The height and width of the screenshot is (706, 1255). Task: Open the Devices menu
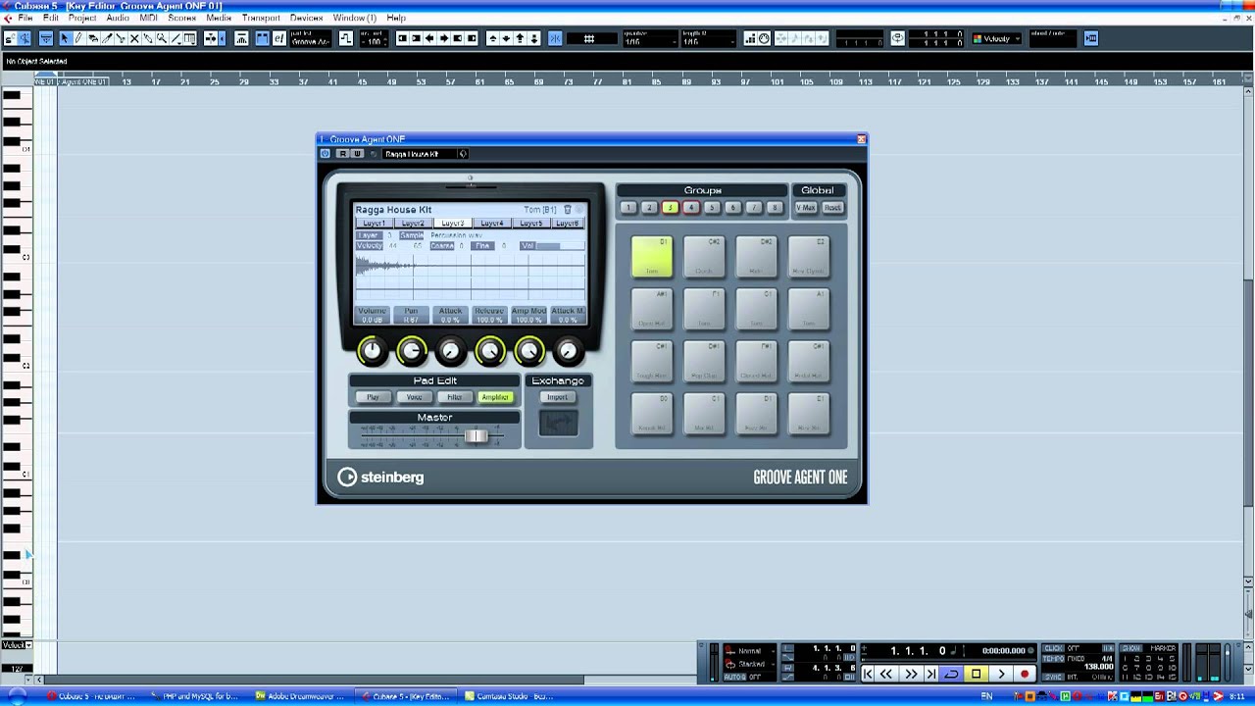point(306,18)
